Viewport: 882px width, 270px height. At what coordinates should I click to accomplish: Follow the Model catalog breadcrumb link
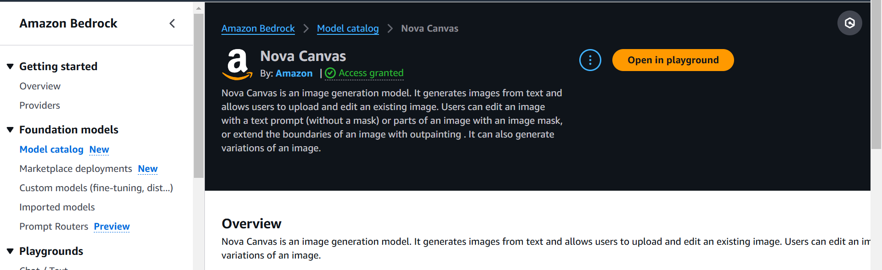coord(348,28)
